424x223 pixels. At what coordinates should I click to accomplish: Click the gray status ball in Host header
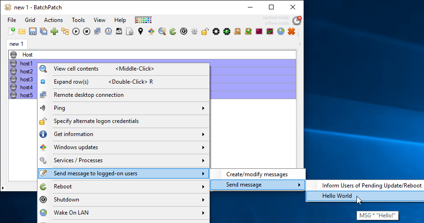pyautogui.click(x=14, y=55)
